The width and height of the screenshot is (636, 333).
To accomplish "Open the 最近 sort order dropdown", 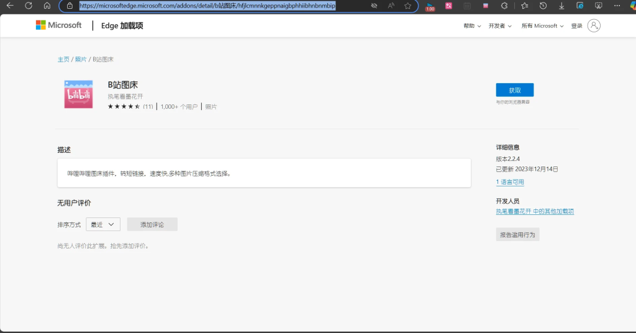I will [103, 224].
